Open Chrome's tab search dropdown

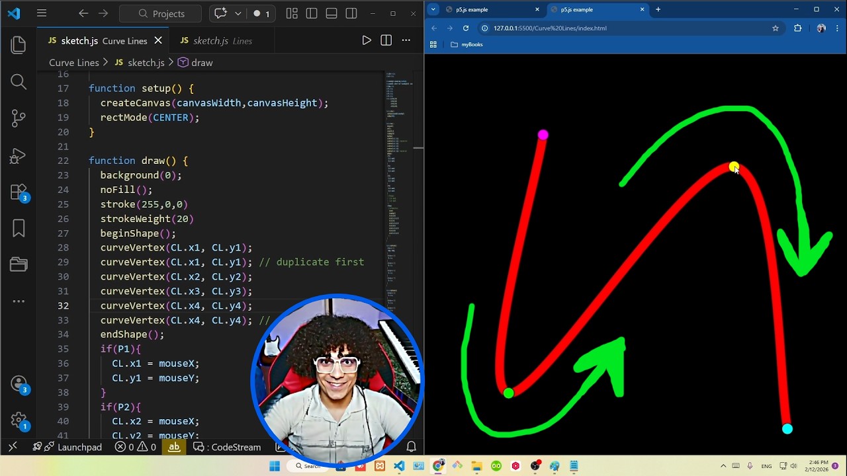433,9
